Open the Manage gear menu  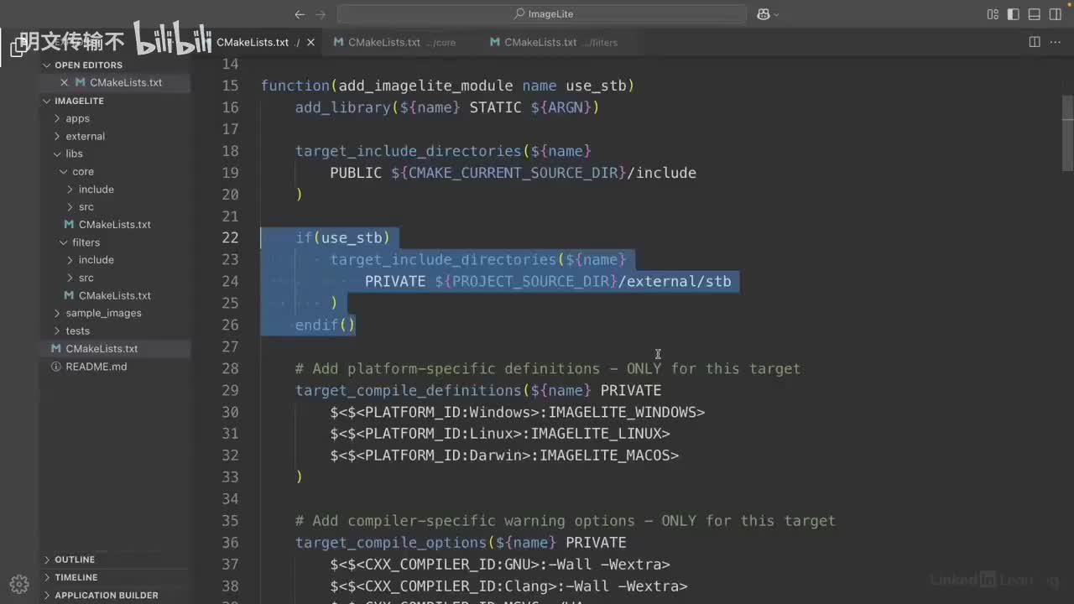(19, 584)
